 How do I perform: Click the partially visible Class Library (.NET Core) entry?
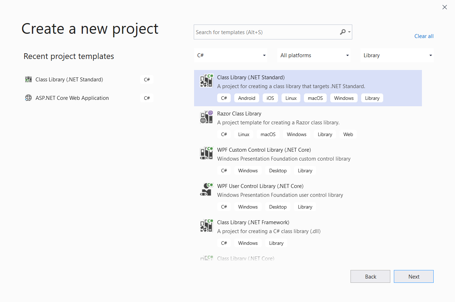[x=245, y=258]
